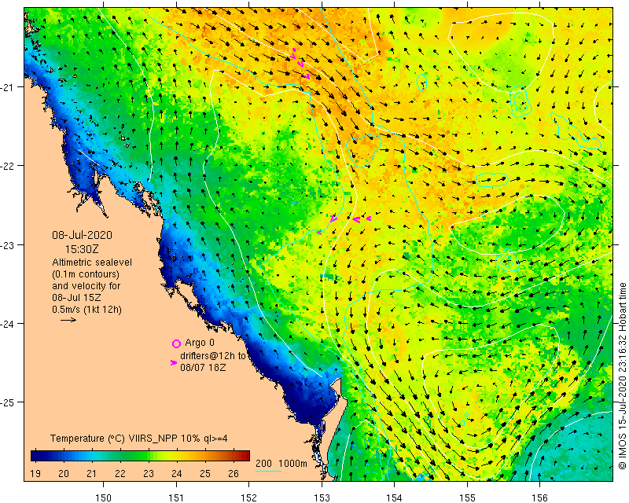Click color bar tick value 19
629x503 pixels.
[35, 474]
